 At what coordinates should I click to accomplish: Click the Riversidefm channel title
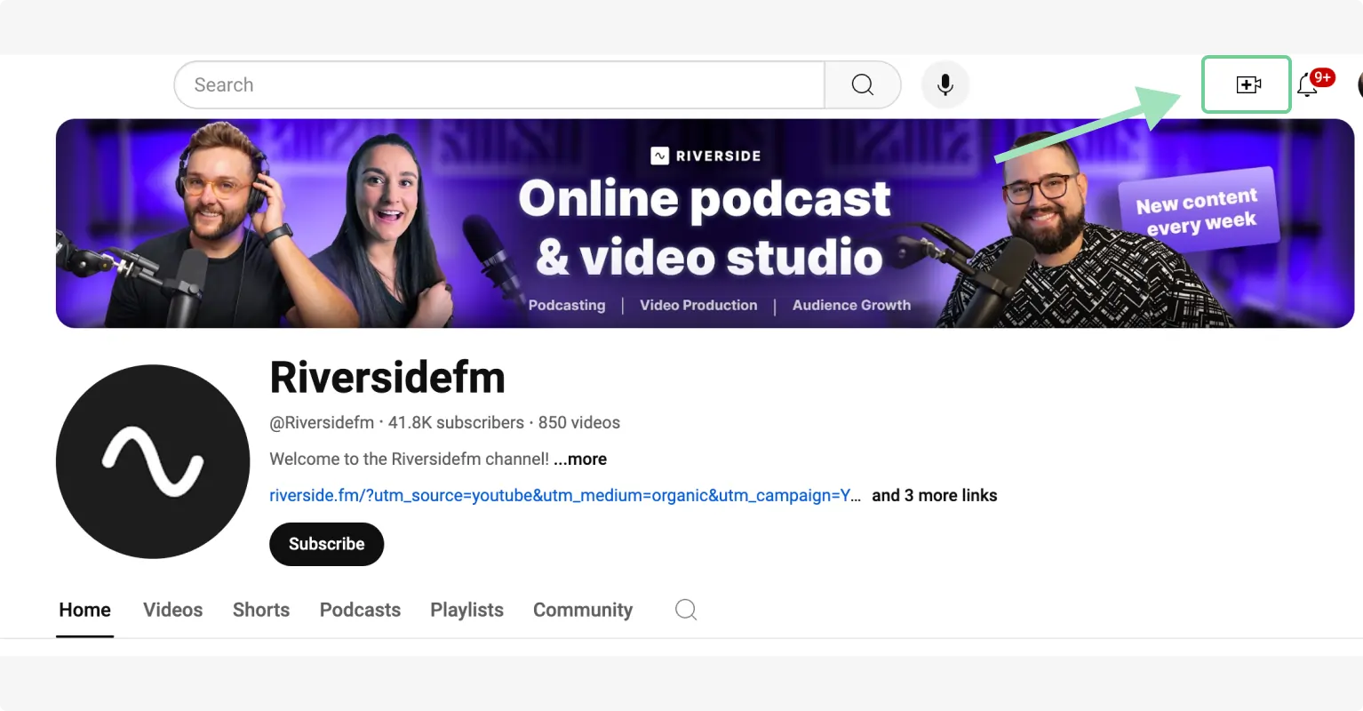[x=387, y=377]
